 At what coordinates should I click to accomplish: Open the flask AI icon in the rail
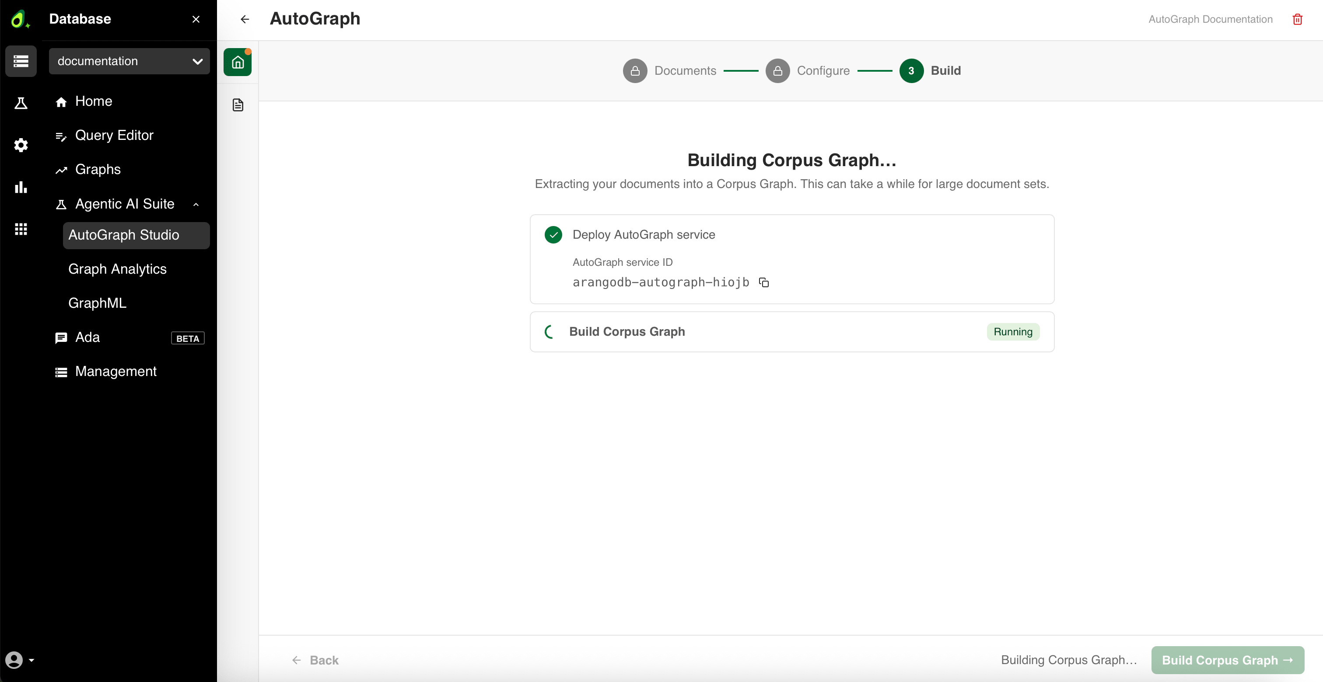click(21, 103)
